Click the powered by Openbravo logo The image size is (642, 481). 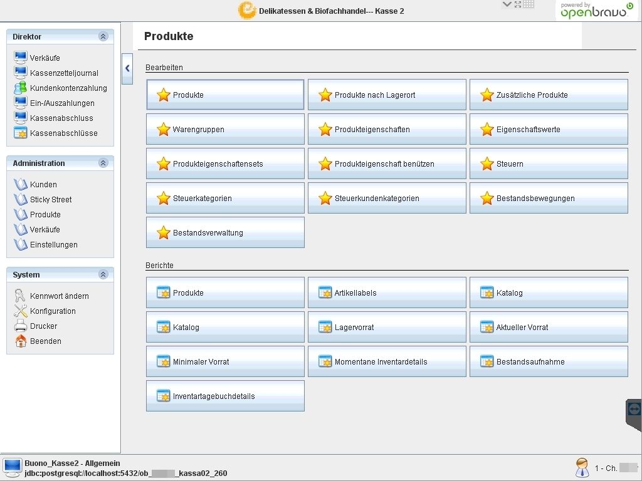click(597, 10)
